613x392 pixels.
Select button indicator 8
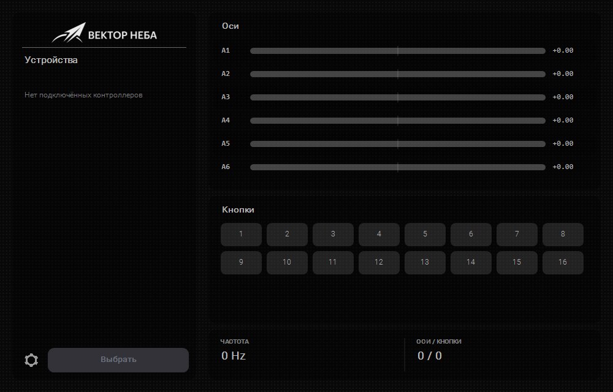[x=563, y=234]
